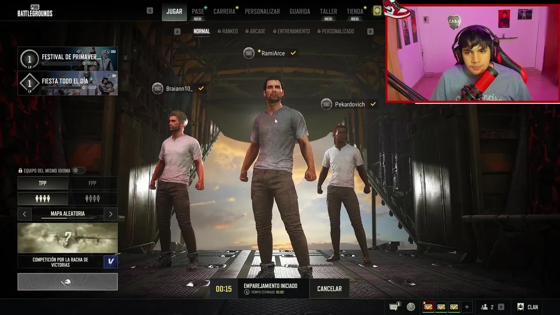Click the MAPA ALEATORIA label

68,213
